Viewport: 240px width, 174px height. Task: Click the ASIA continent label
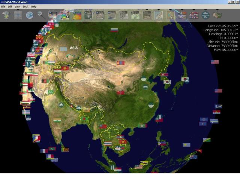[74, 48]
